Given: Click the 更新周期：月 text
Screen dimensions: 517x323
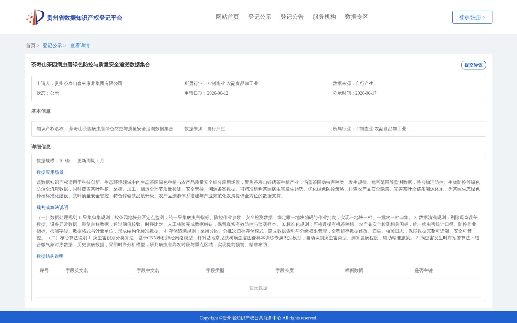Looking at the screenshot, I should (91, 161).
